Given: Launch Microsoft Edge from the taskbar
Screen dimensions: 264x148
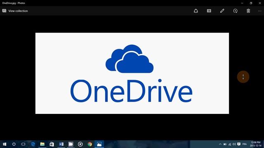Looking at the screenshot, I should (x=33, y=144).
